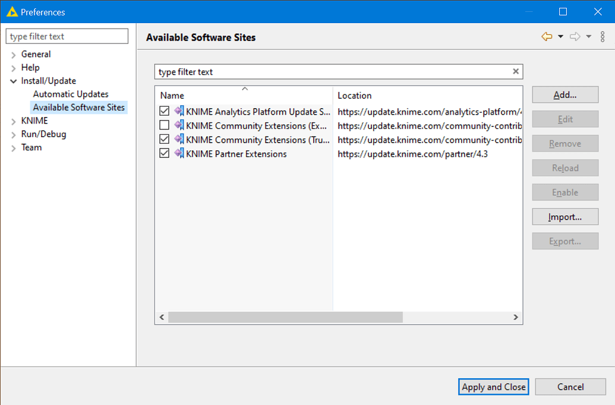Click the KNIME Partner Extensions site icon

coord(179,153)
